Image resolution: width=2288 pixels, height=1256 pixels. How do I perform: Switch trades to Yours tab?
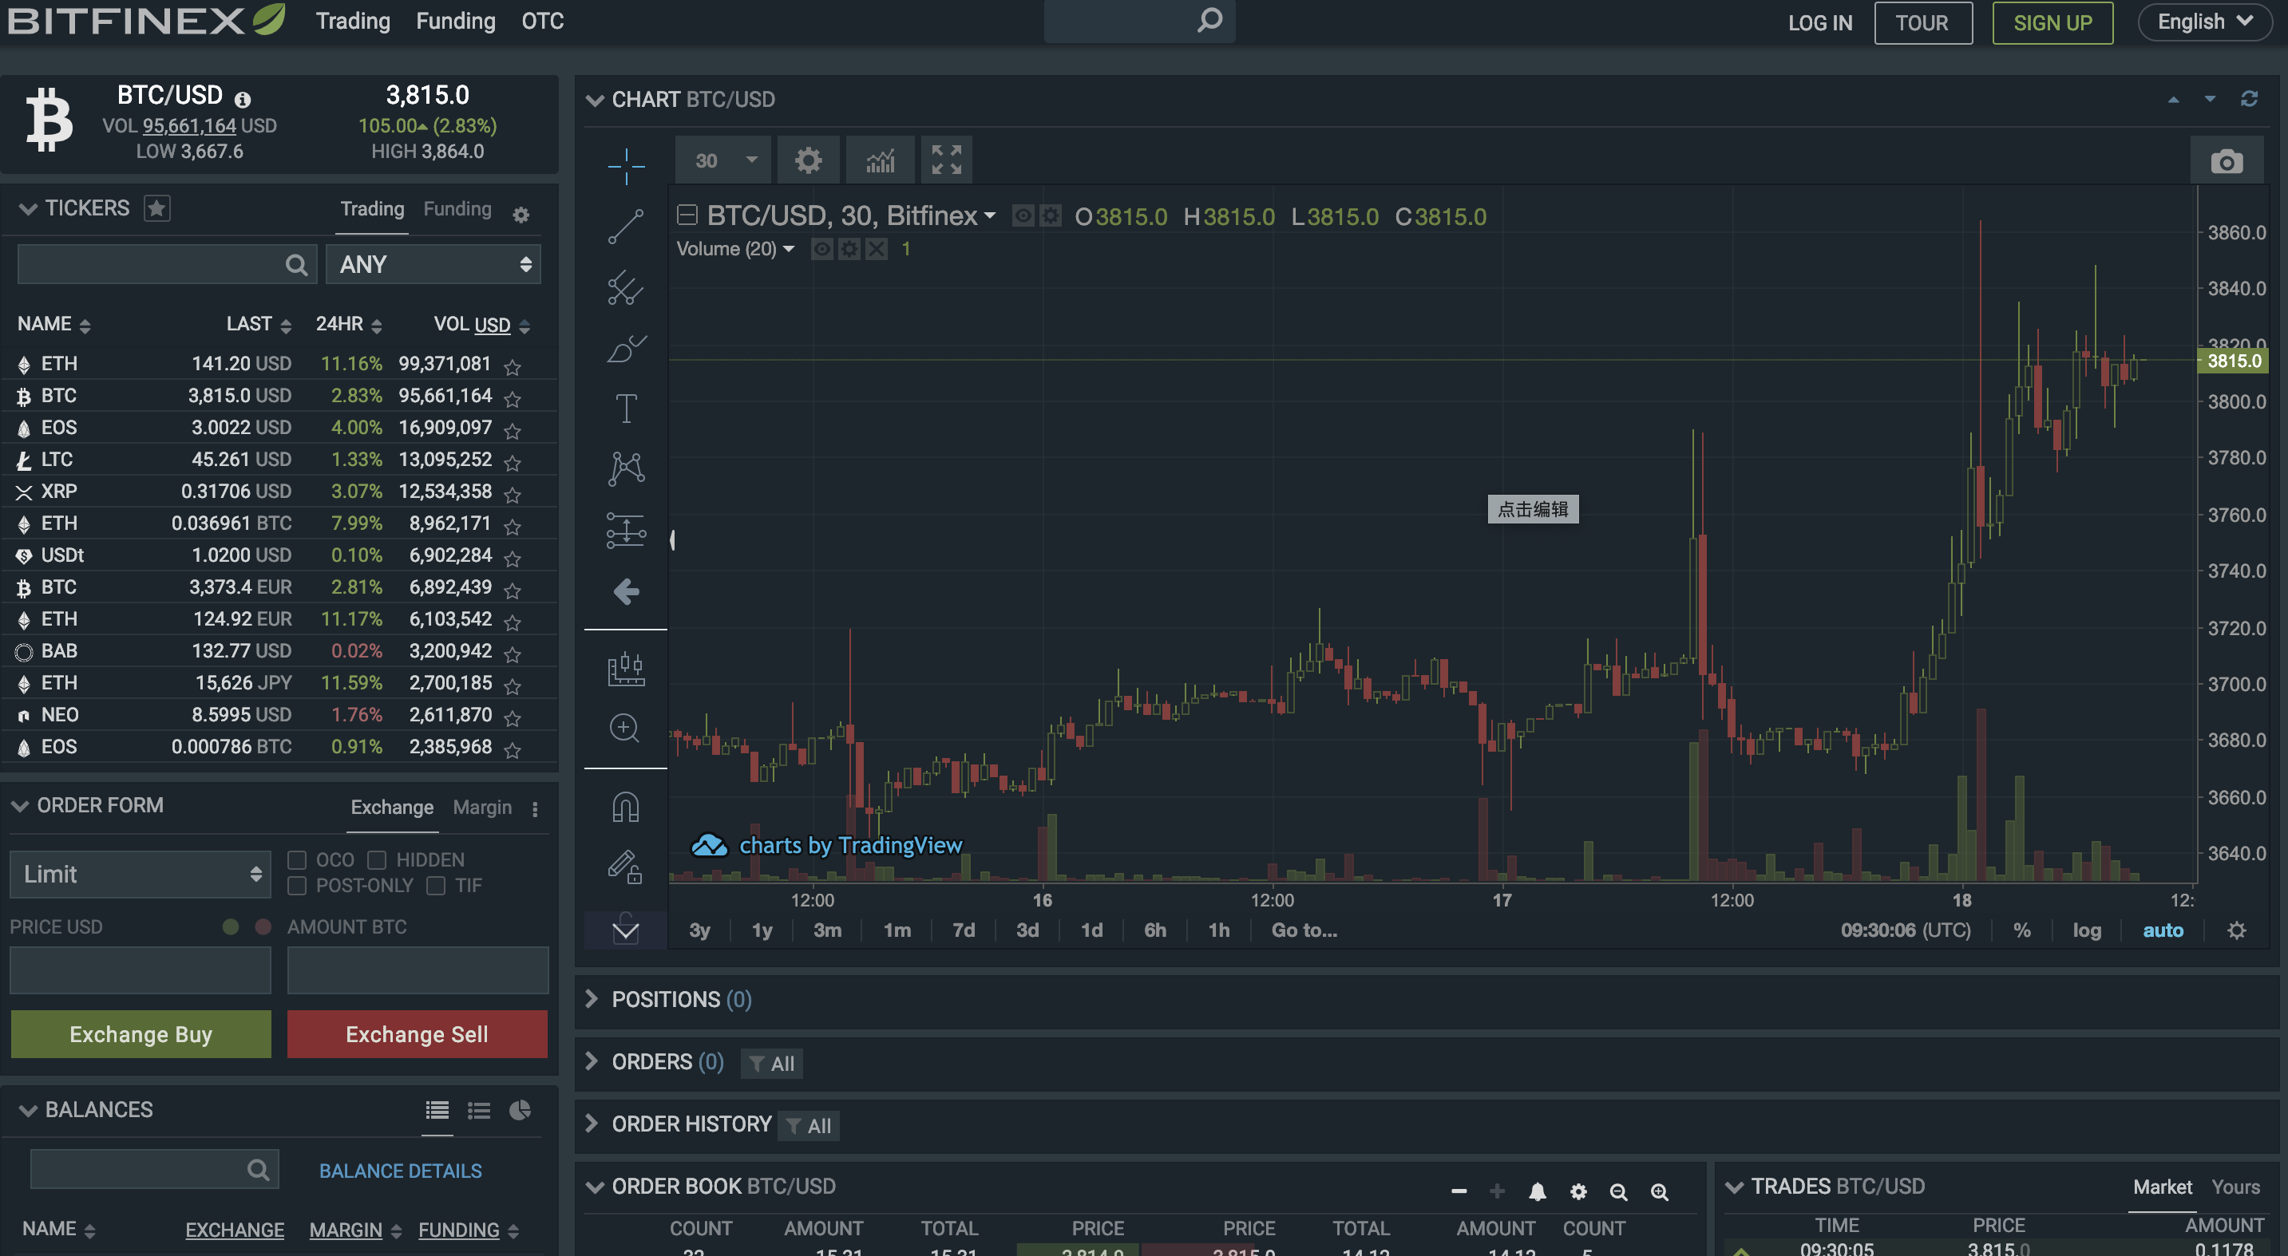point(2235,1187)
